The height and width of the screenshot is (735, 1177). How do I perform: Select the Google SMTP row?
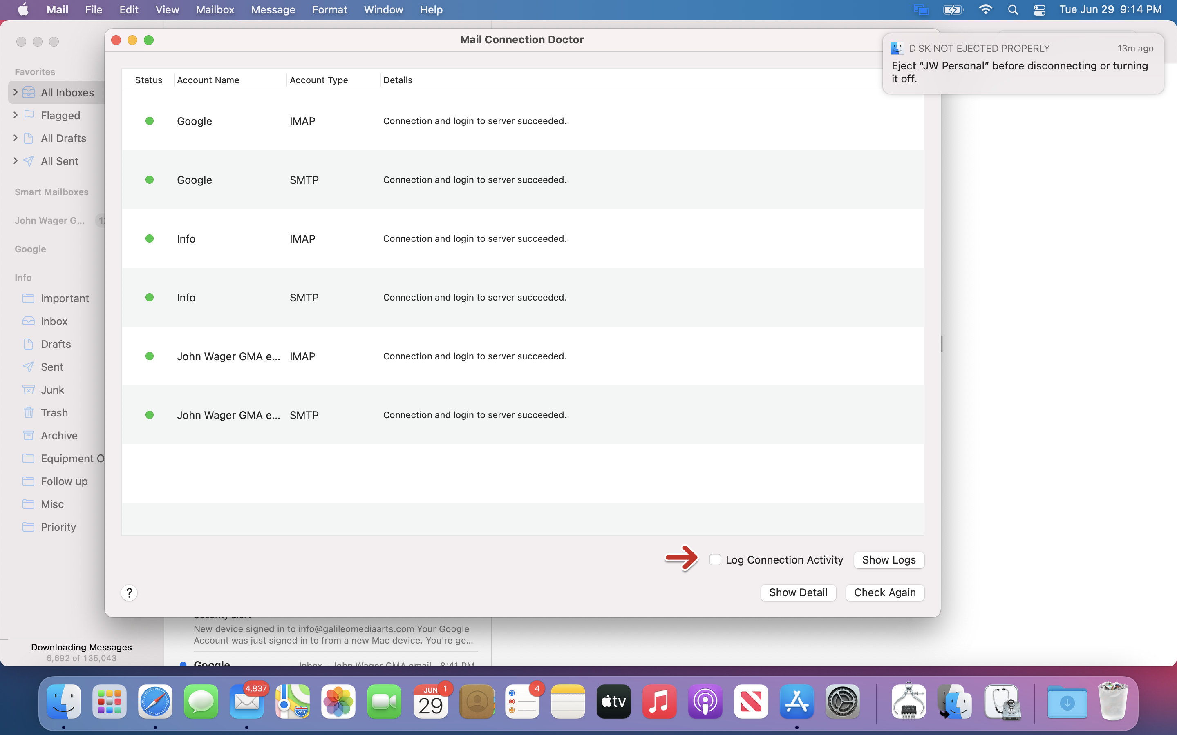(522, 180)
